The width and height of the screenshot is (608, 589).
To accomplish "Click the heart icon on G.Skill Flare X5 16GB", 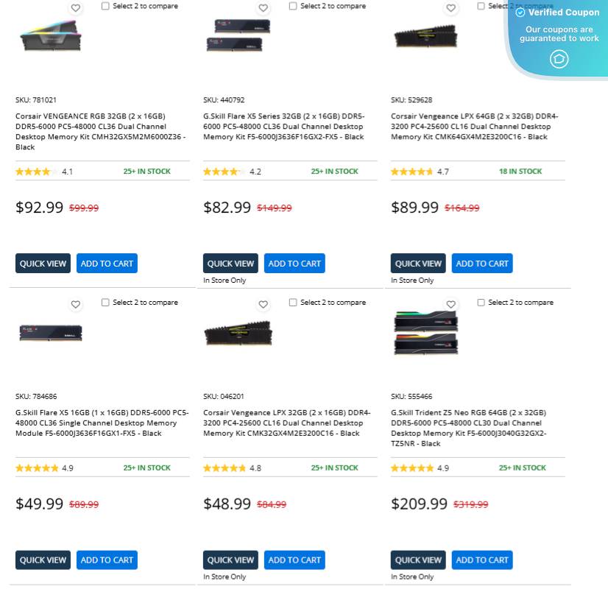I will pos(75,304).
